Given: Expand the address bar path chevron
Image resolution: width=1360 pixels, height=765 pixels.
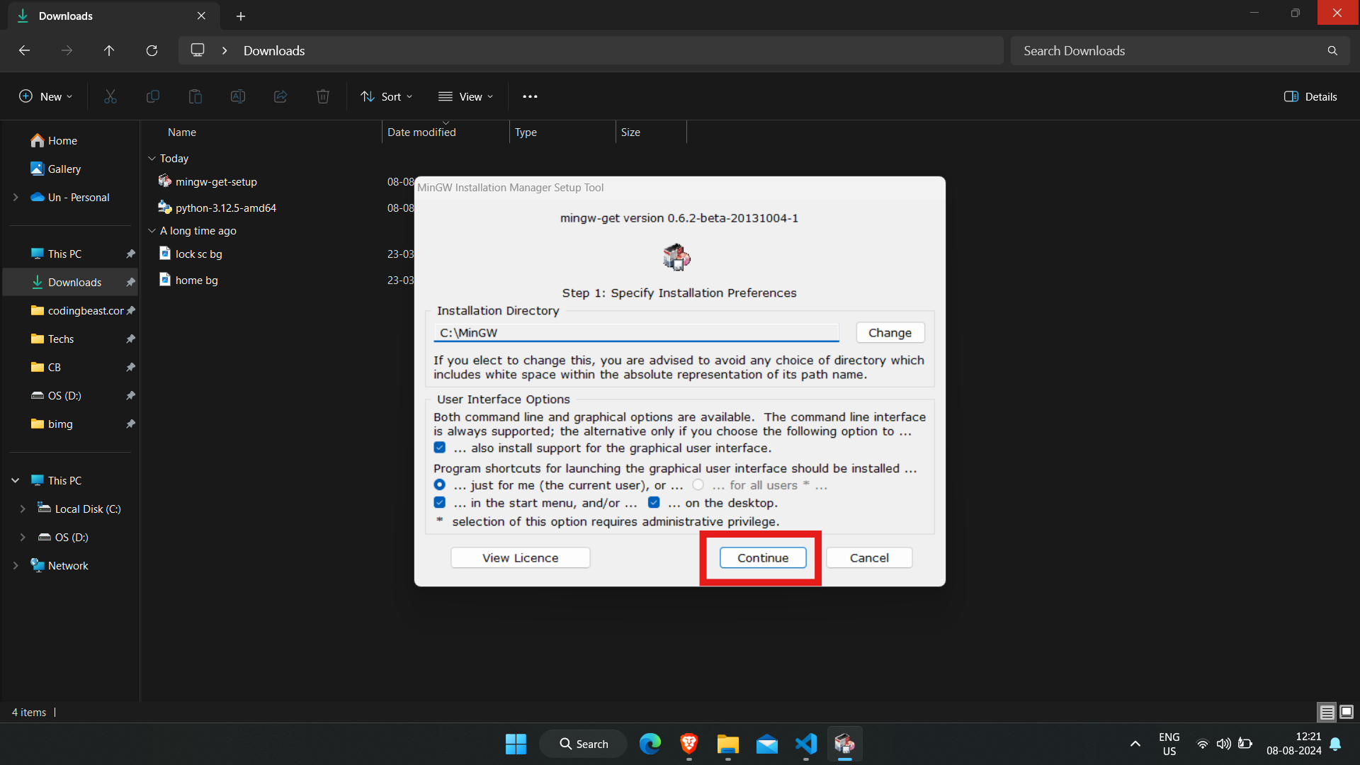Looking at the screenshot, I should (x=225, y=50).
